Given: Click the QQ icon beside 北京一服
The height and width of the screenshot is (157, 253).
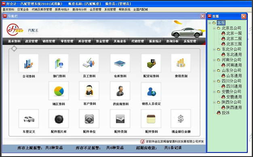Looking at the screenshot, I should tap(223, 33).
